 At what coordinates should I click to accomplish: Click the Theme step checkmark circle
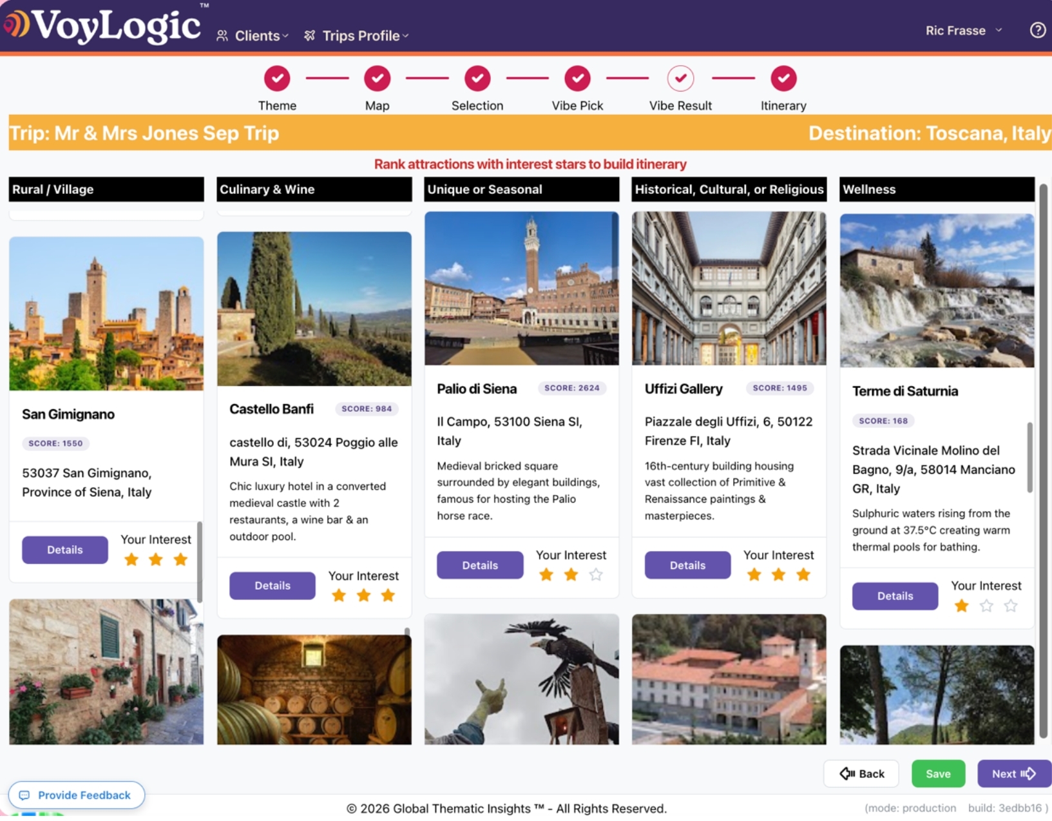[277, 79]
